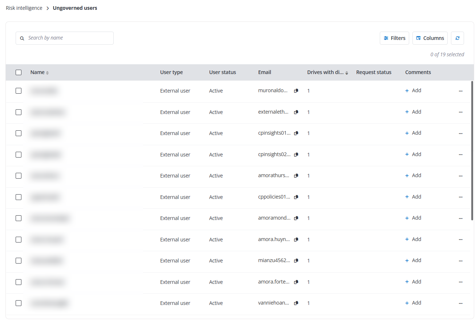
Task: Copy the amorathurs email address
Action: 296,176
